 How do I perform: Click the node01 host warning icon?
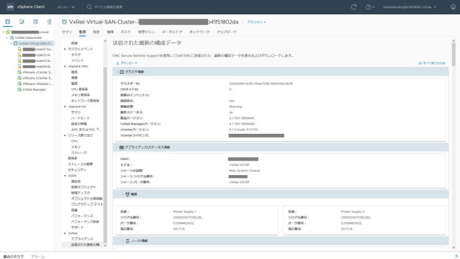point(19,49)
